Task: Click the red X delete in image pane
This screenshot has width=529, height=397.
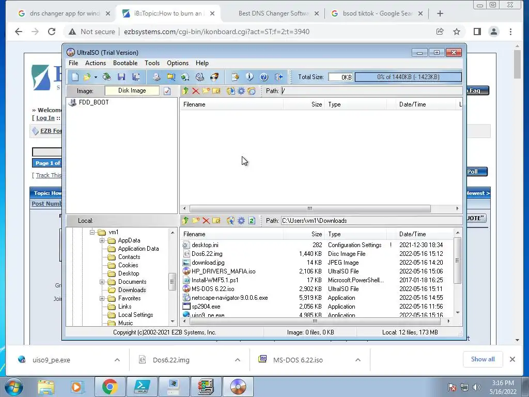Action: [196, 91]
